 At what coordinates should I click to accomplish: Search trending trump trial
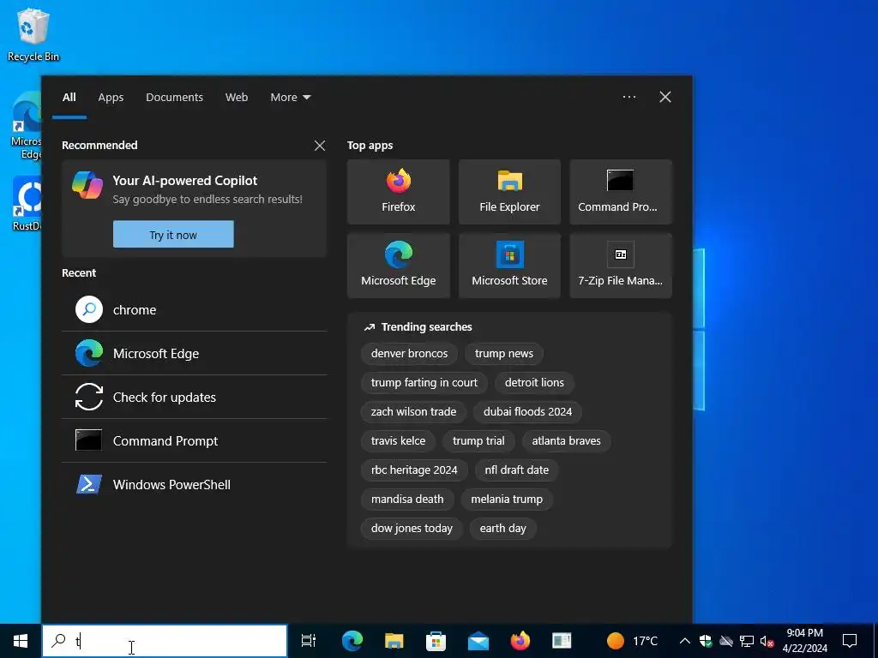pyautogui.click(x=478, y=441)
